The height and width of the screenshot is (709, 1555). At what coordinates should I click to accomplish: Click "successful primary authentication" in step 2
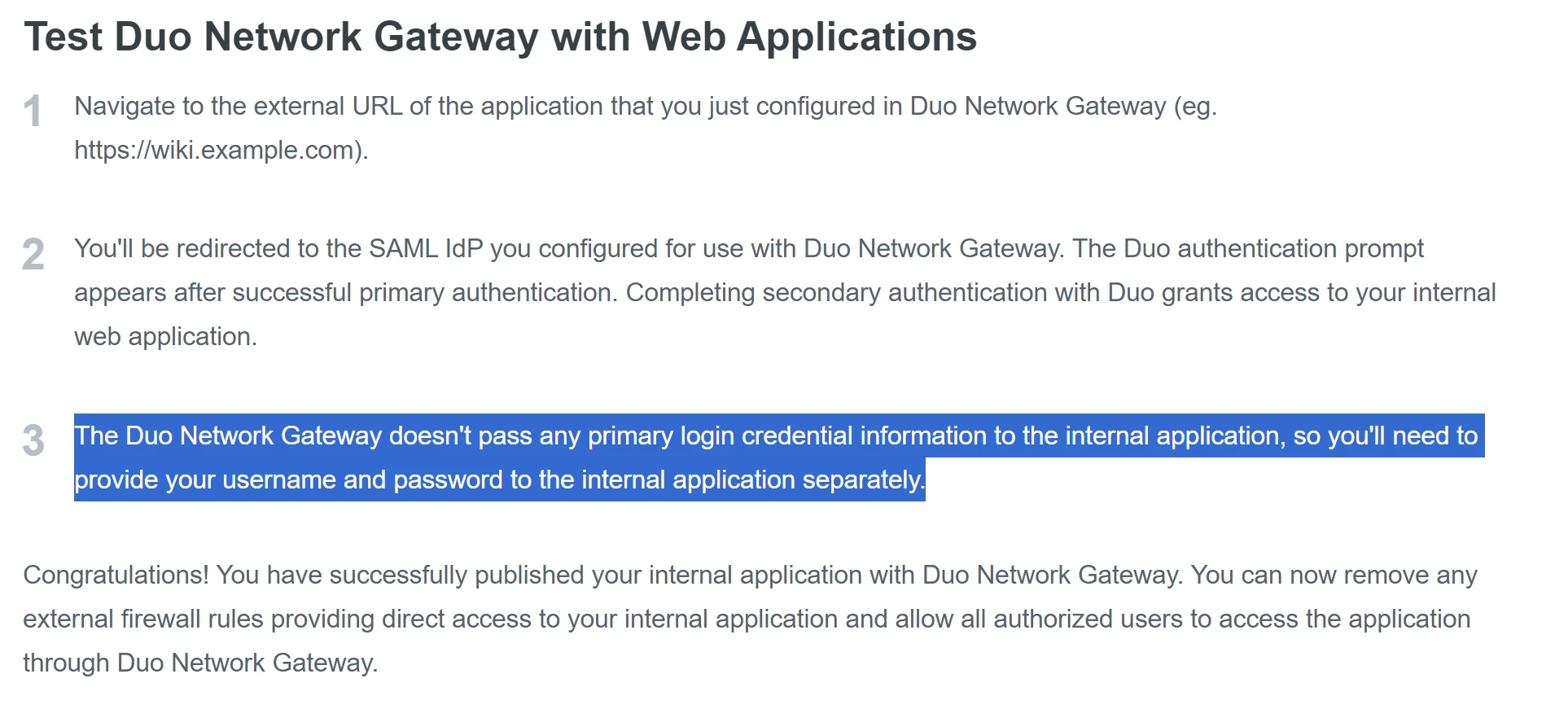tap(423, 293)
